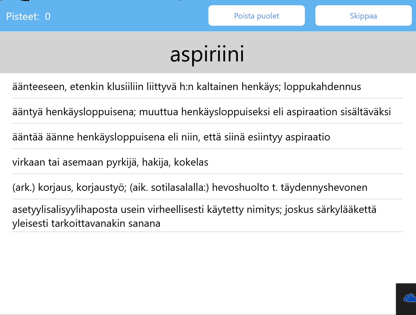
Task: Click the score value 0
Action: click(x=47, y=17)
